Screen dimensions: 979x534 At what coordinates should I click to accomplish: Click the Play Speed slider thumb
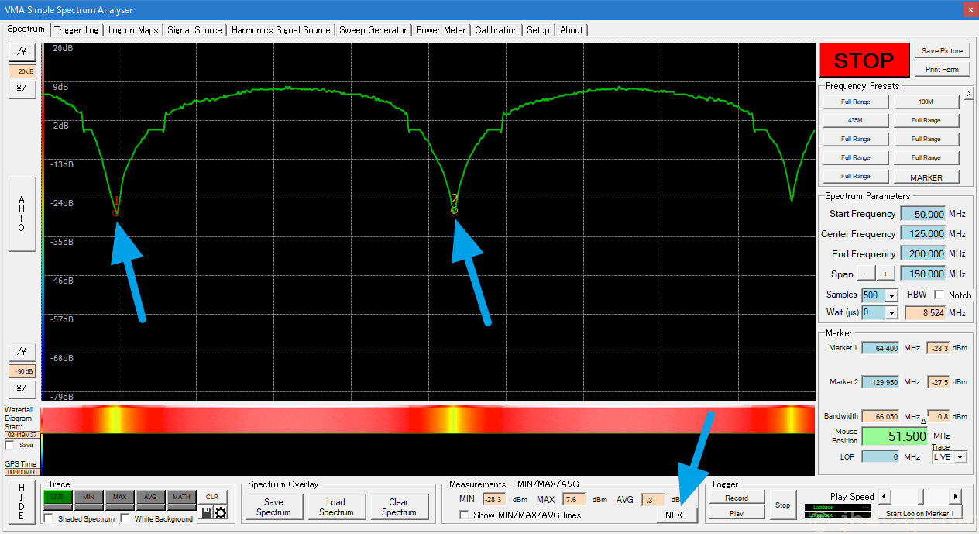(x=919, y=496)
